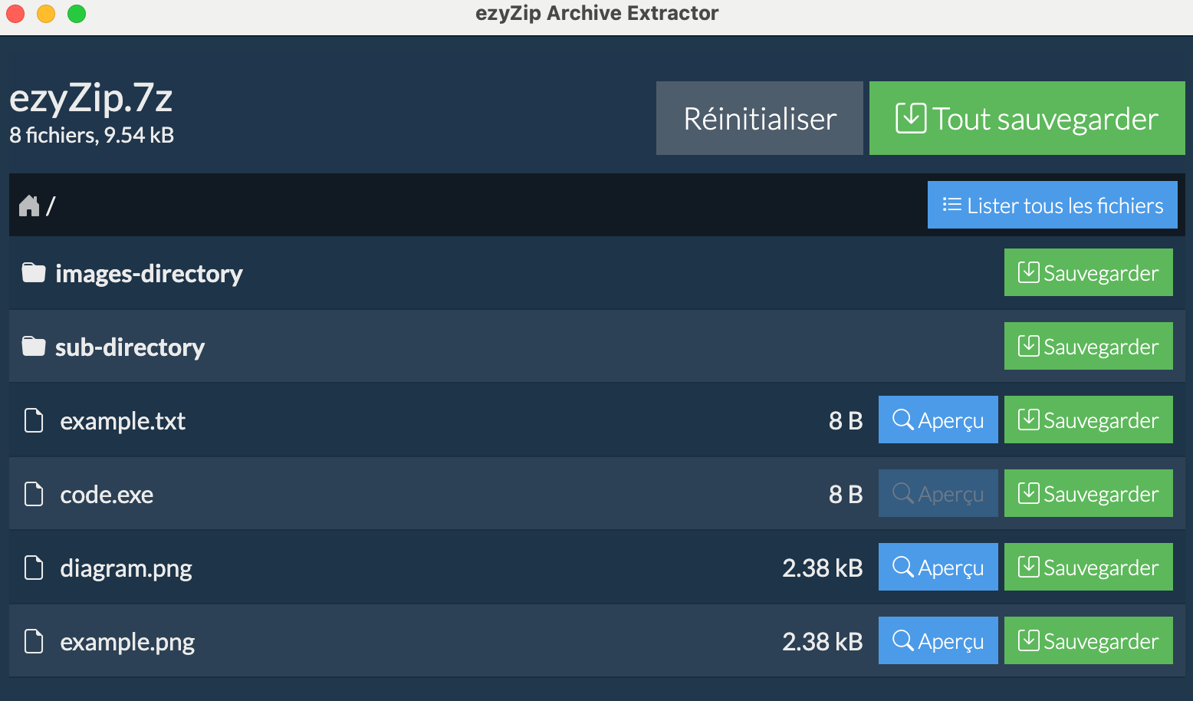1193x701 pixels.
Task: Open the images-directory folder name
Action: tap(149, 274)
